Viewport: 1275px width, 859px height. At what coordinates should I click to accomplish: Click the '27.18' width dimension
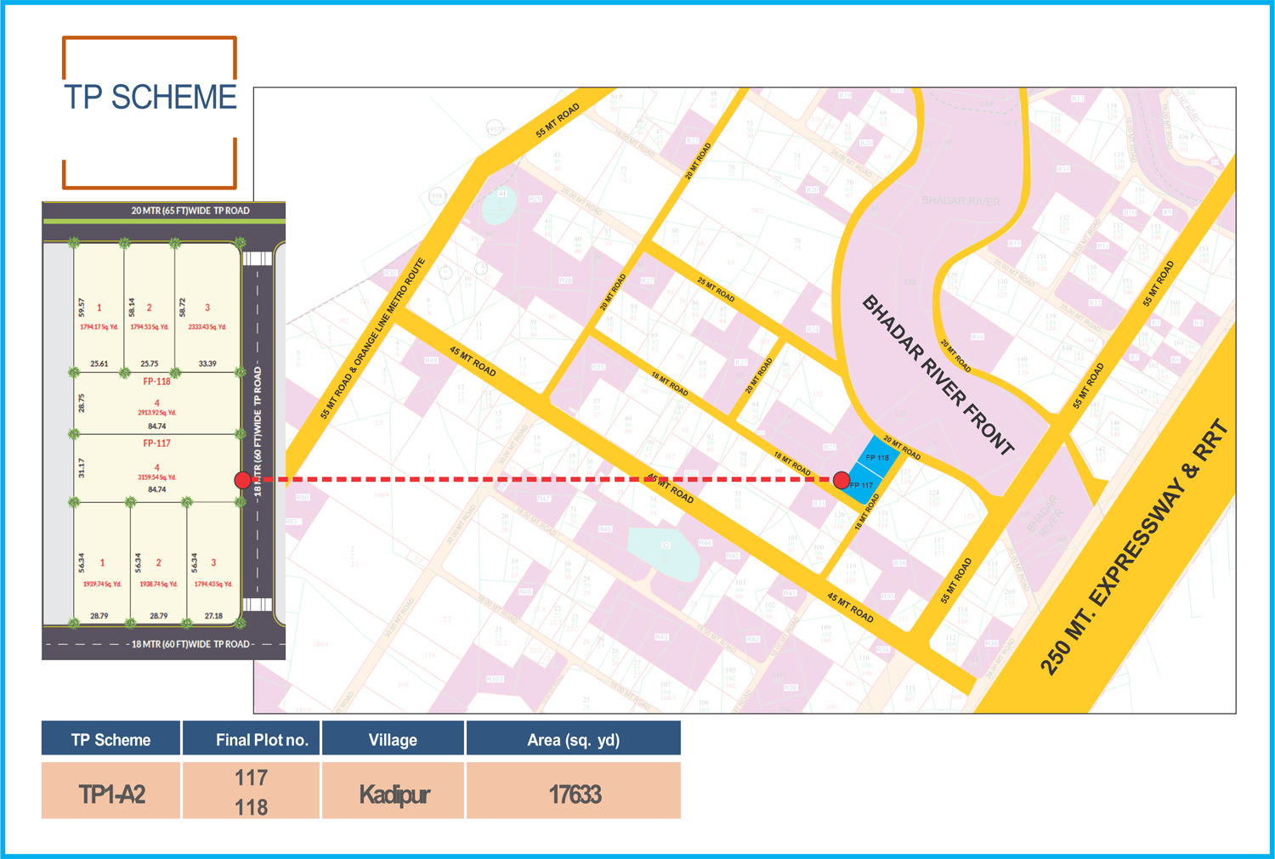tap(213, 616)
